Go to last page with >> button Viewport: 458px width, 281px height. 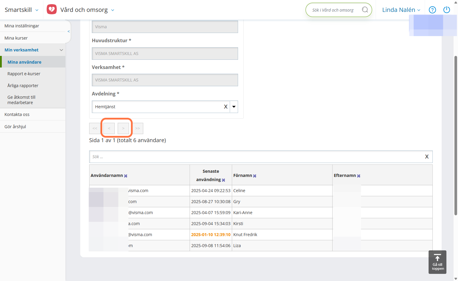(138, 128)
